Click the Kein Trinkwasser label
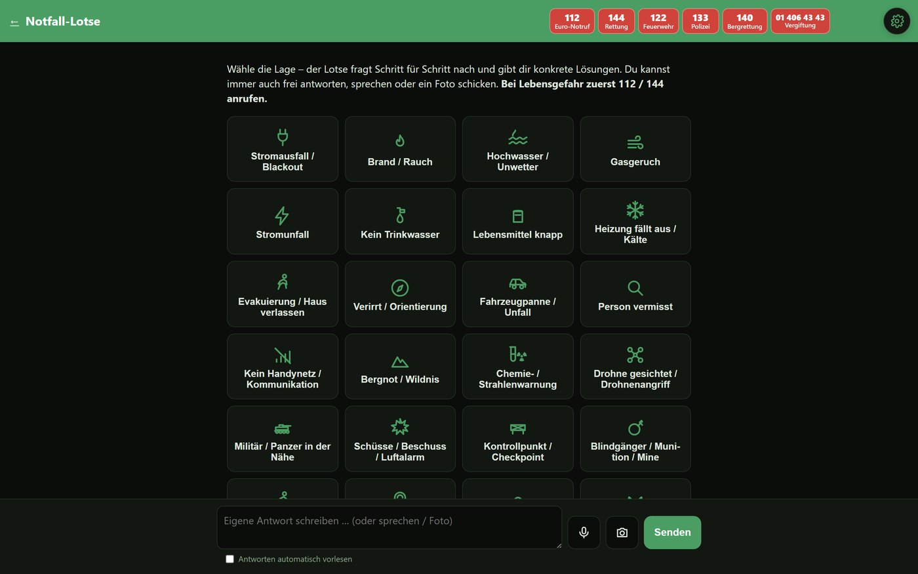This screenshot has width=918, height=574. point(400,234)
